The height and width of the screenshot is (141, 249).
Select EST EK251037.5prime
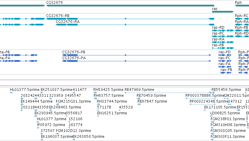(56, 90)
